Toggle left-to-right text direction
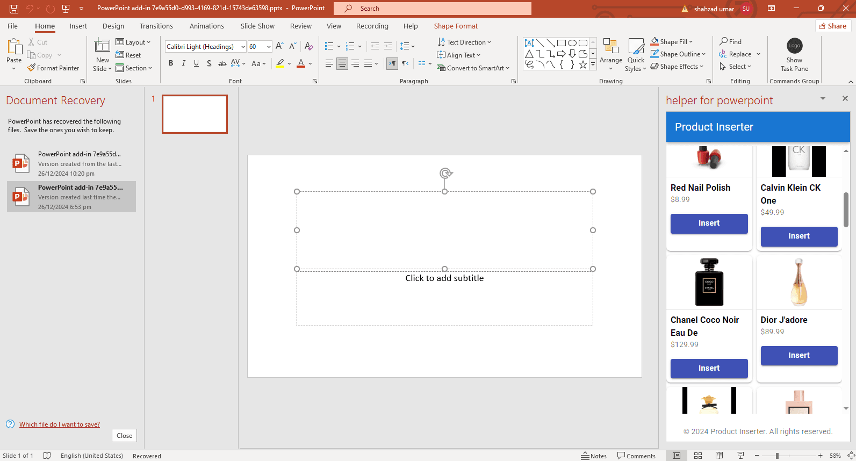The height and width of the screenshot is (461, 856). pyautogui.click(x=392, y=63)
